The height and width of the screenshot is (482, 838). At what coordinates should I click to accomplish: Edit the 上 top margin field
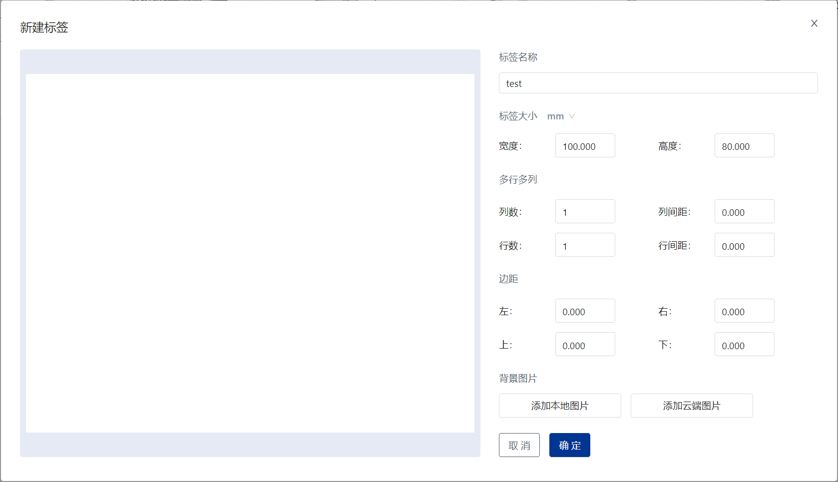point(585,345)
